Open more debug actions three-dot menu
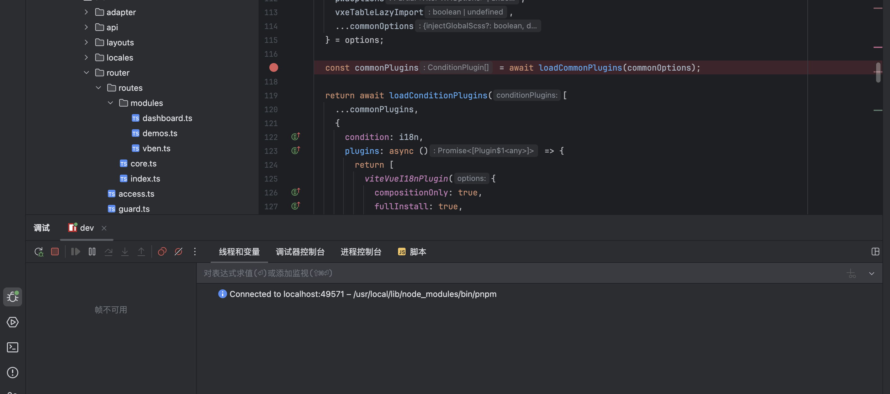This screenshot has width=890, height=394. (195, 252)
